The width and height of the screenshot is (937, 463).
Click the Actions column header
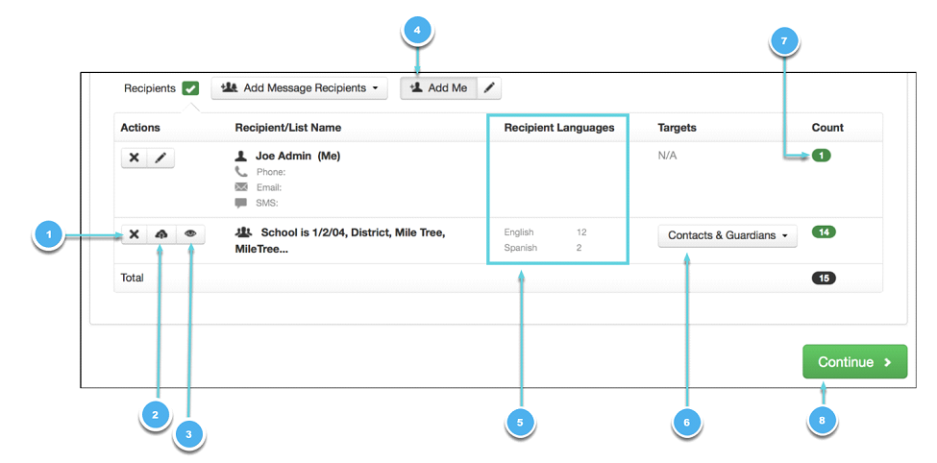coord(140,127)
